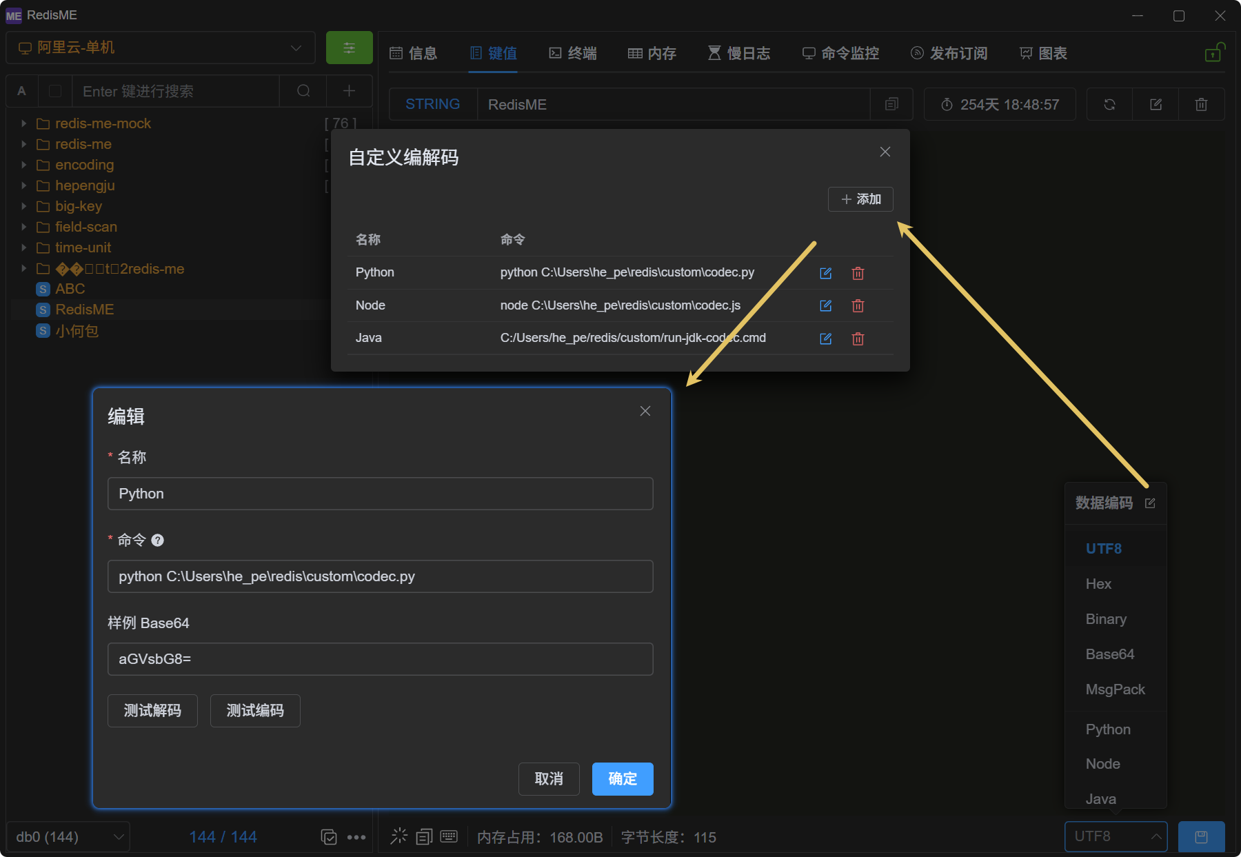Open custom codec editor next to 数据编码
The image size is (1241, 857).
pos(1150,503)
